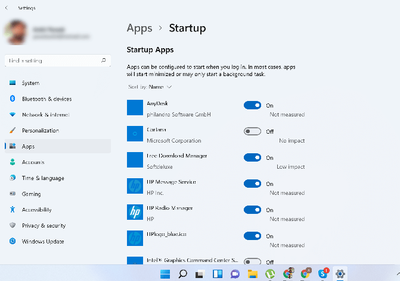This screenshot has width=400, height=281.
Task: Click the search magnifier icon in settings box
Action: (x=103, y=61)
